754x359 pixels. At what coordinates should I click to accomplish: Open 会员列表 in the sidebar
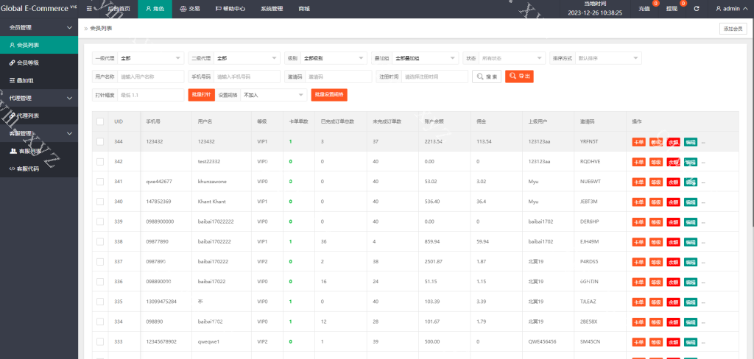(39, 45)
